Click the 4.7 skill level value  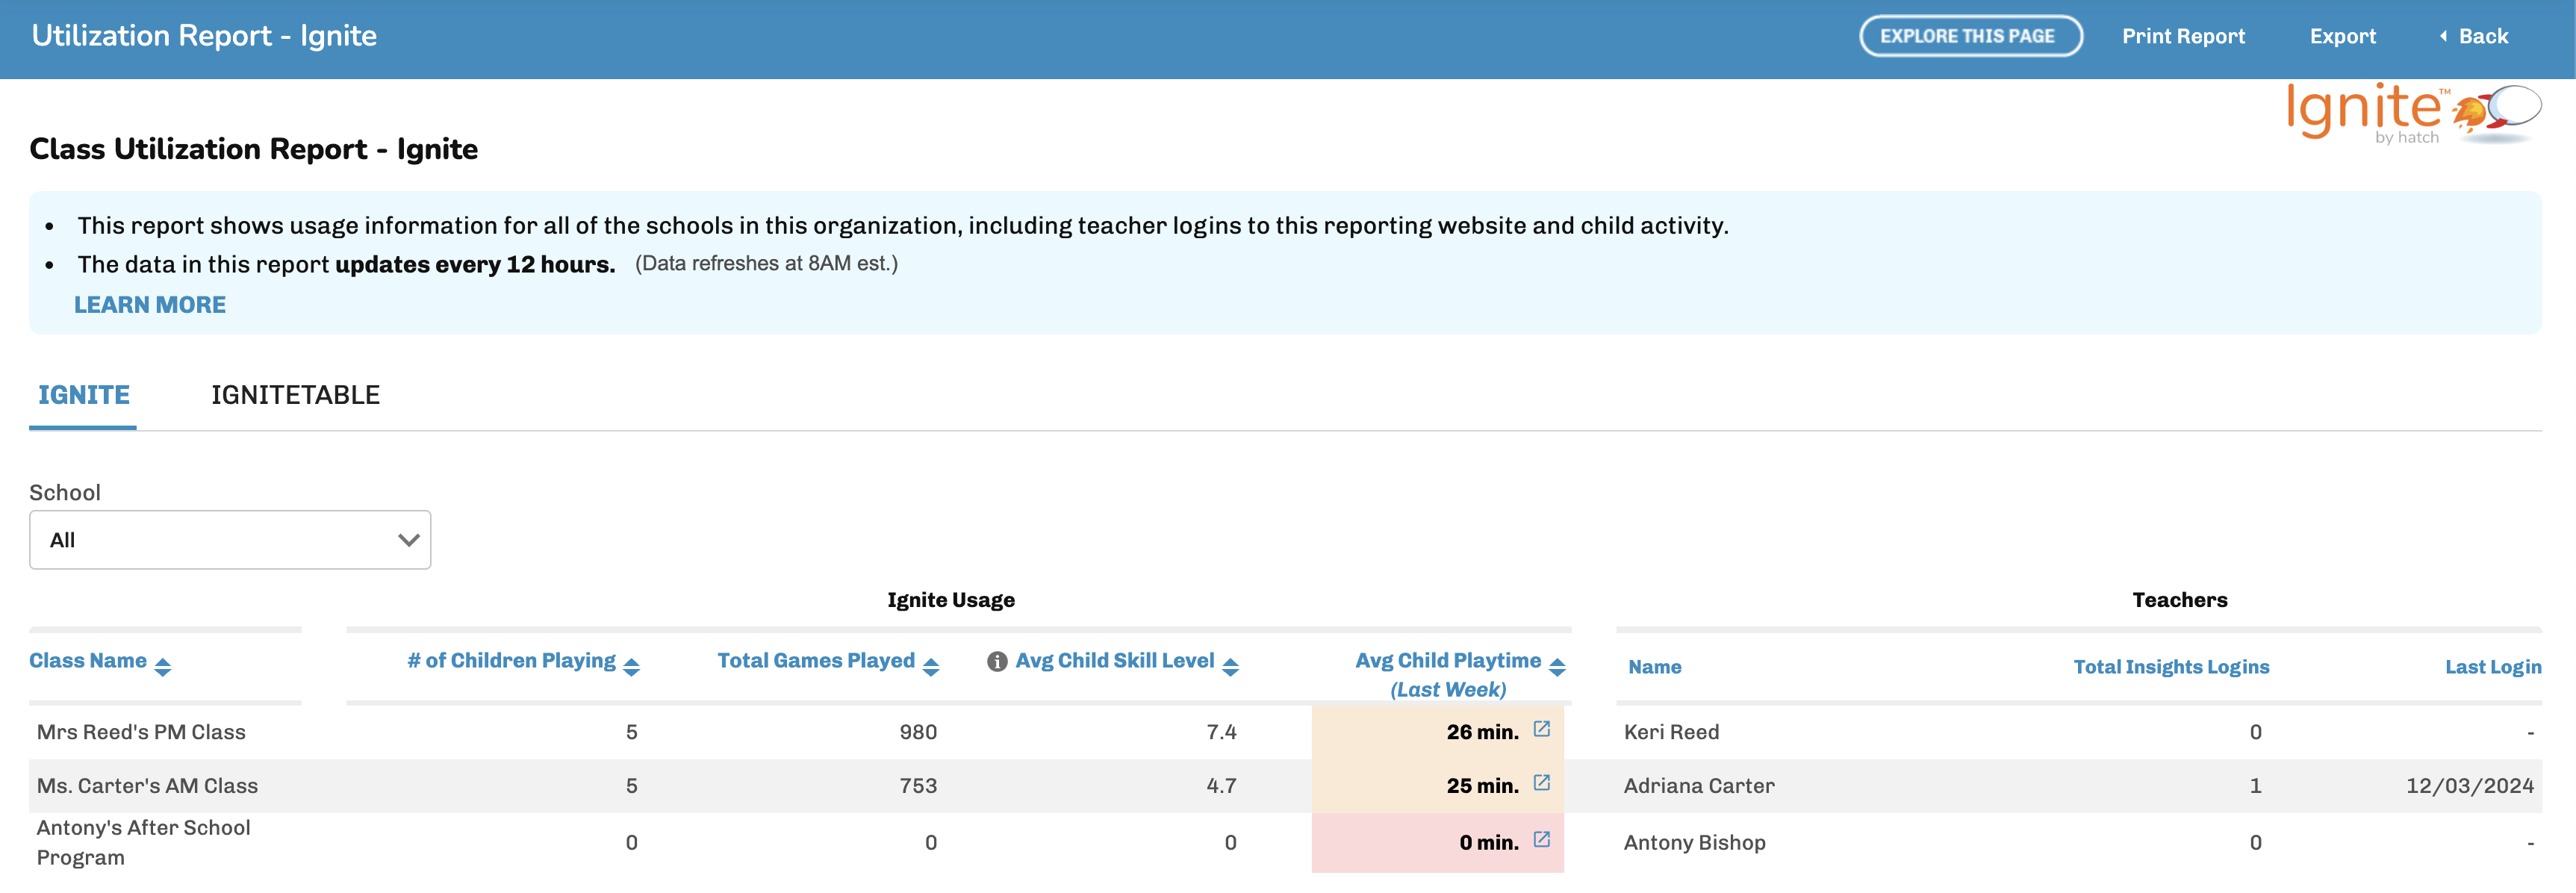pos(1221,786)
